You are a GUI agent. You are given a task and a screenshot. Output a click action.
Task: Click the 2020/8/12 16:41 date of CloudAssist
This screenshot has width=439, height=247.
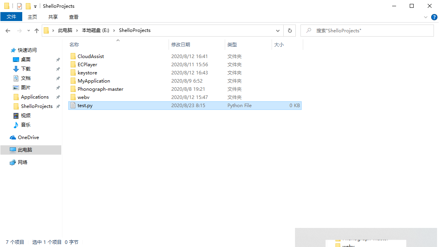click(x=190, y=56)
